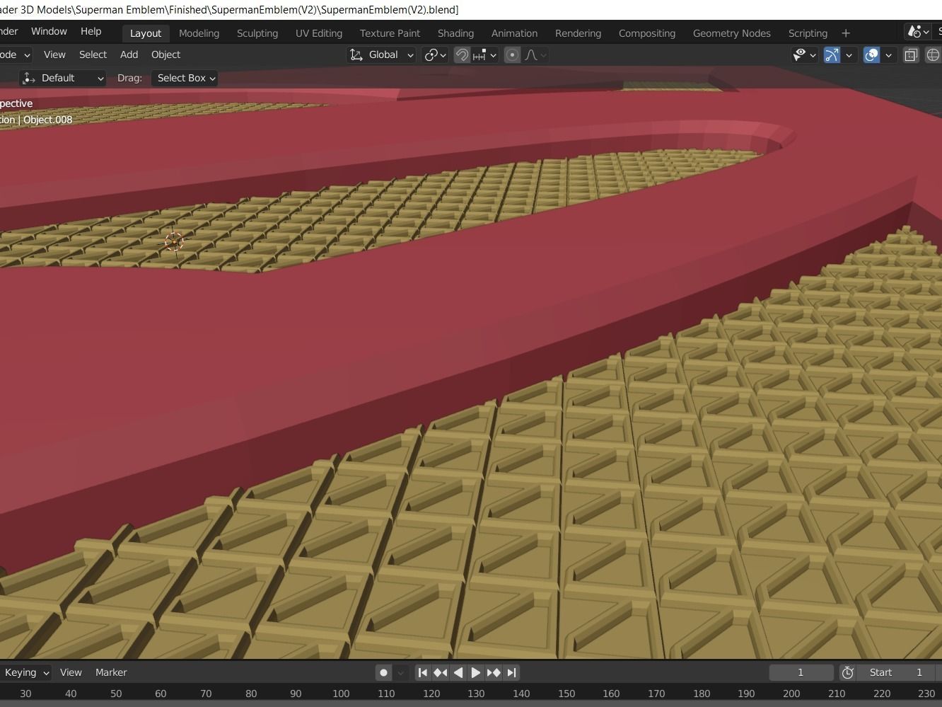This screenshot has height=707, width=942.
Task: Toggle Use Preview Range clock icon
Action: pos(848,672)
